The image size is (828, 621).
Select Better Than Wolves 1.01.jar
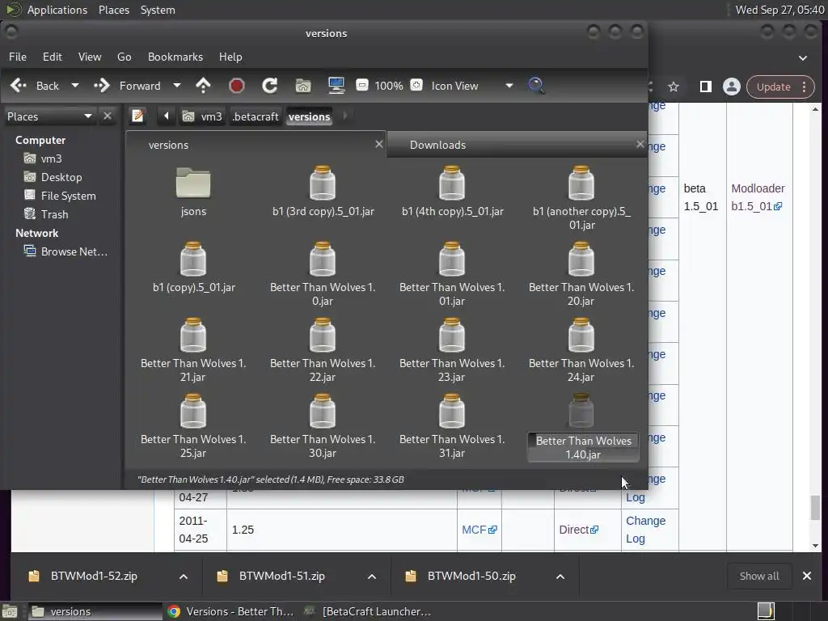coord(452,260)
